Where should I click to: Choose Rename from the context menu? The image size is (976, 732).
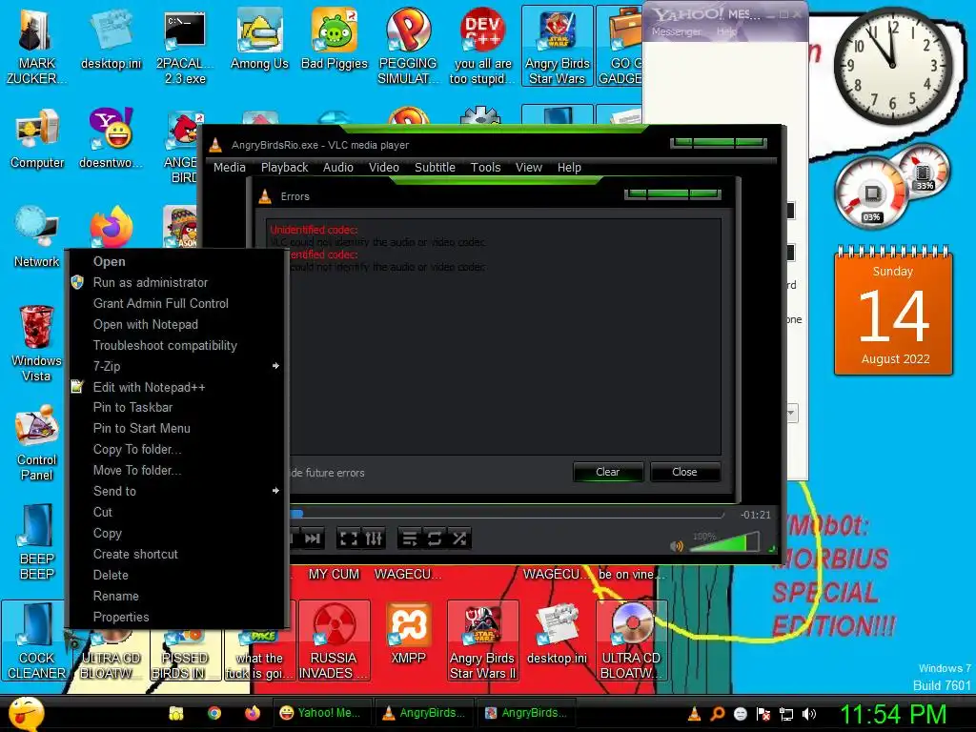(x=176, y=596)
